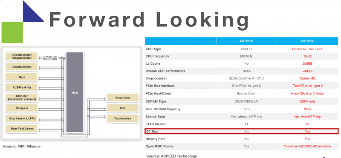This screenshot has width=341, height=158.
Task: Click the "x1" JTAG Master cell
Action: pyautogui.click(x=246, y=124)
